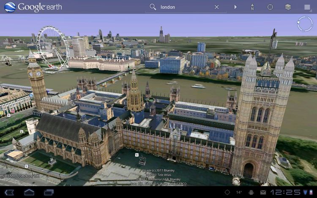The image size is (317, 198).
Task: Reset the view to north up
Action: (252, 7)
